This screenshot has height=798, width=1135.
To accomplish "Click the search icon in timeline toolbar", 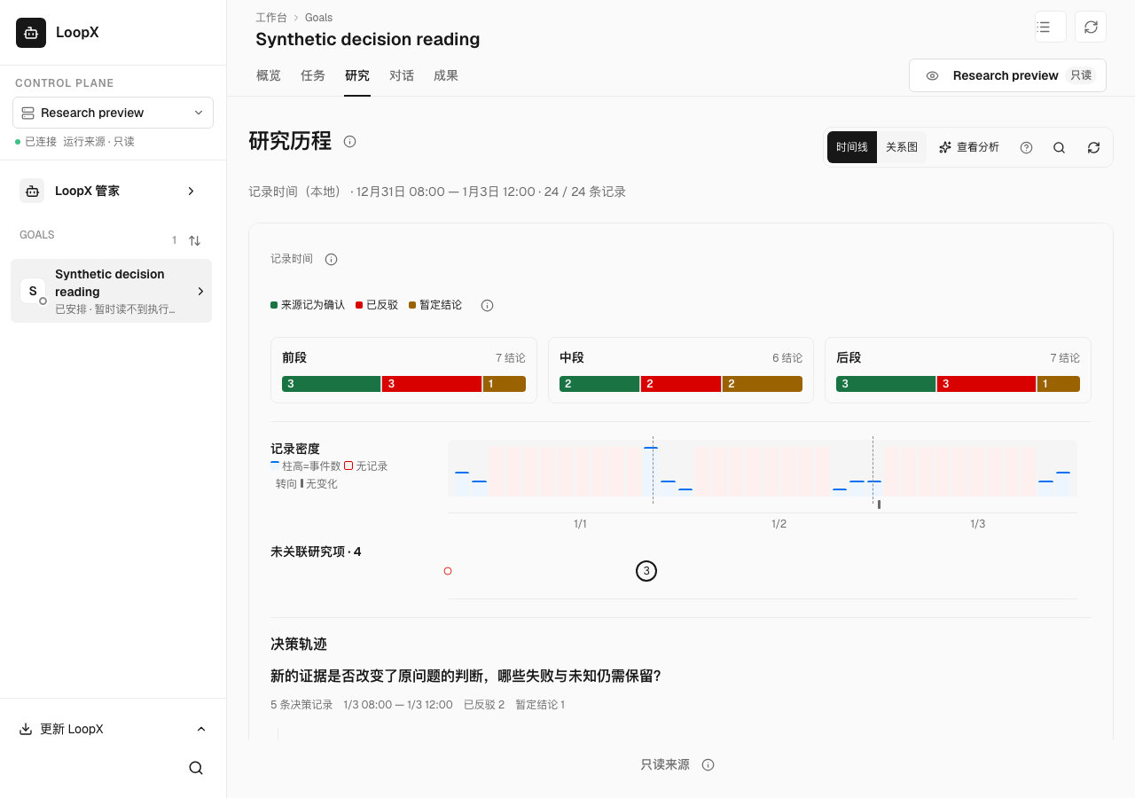I will (x=1059, y=147).
